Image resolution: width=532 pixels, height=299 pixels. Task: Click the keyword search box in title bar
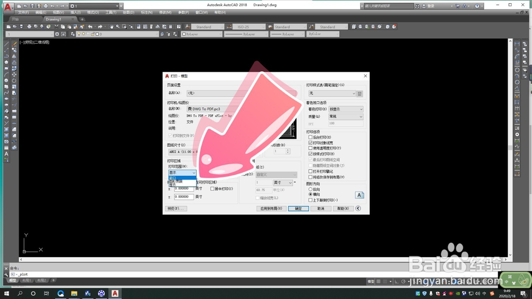[x=388, y=6]
